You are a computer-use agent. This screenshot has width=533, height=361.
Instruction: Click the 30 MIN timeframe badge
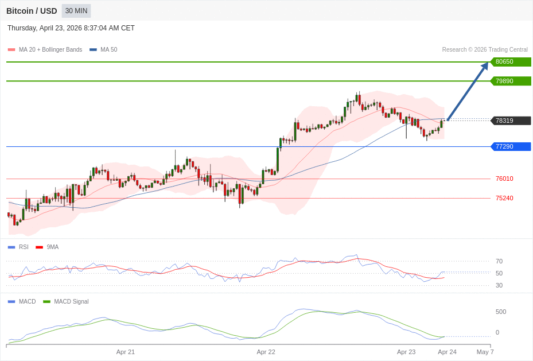pos(76,11)
